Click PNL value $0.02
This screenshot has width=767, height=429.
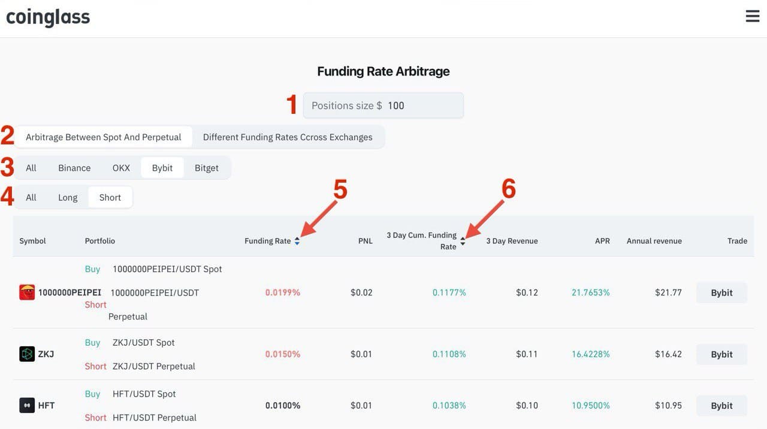pyautogui.click(x=361, y=292)
